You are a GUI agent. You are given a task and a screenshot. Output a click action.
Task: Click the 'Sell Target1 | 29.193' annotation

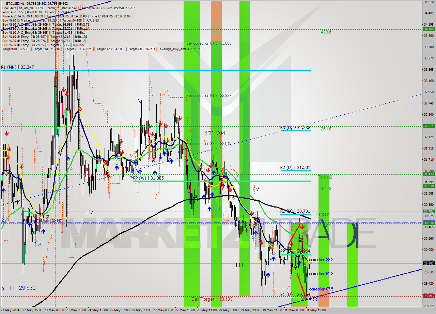click(212, 299)
